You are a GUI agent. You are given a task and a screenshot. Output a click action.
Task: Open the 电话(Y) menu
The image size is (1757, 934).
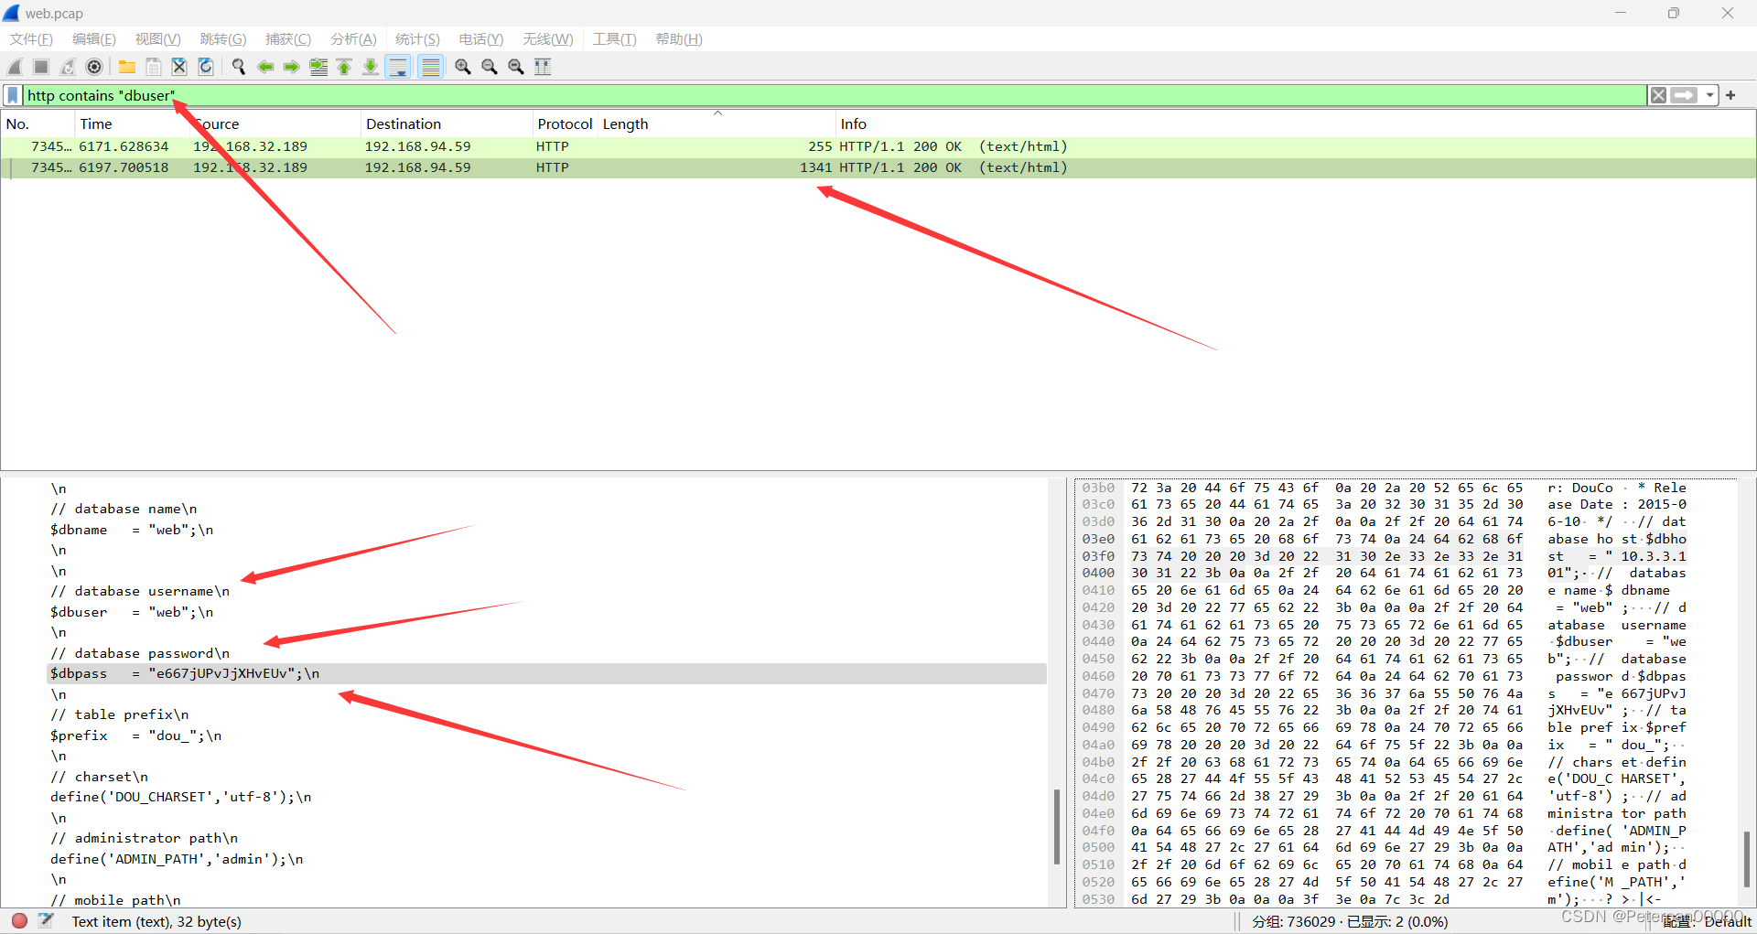click(x=481, y=39)
